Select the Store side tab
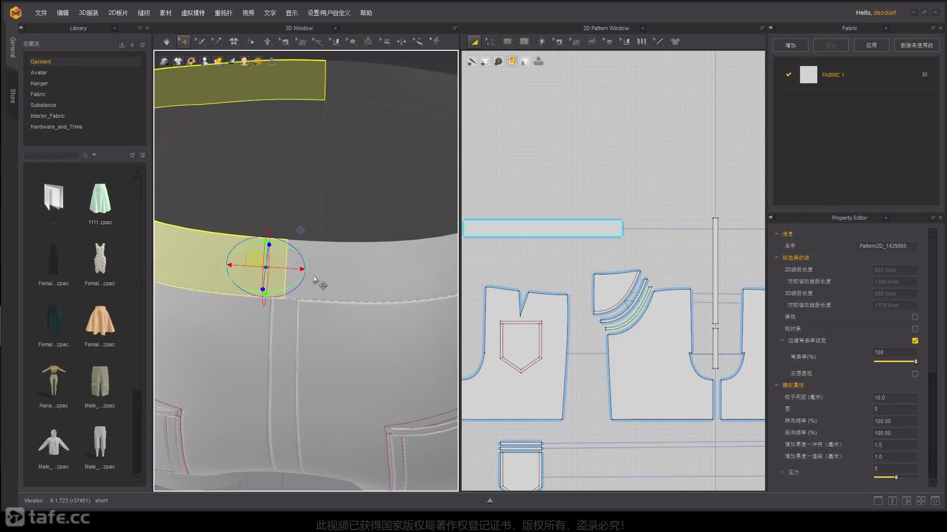 [13, 96]
